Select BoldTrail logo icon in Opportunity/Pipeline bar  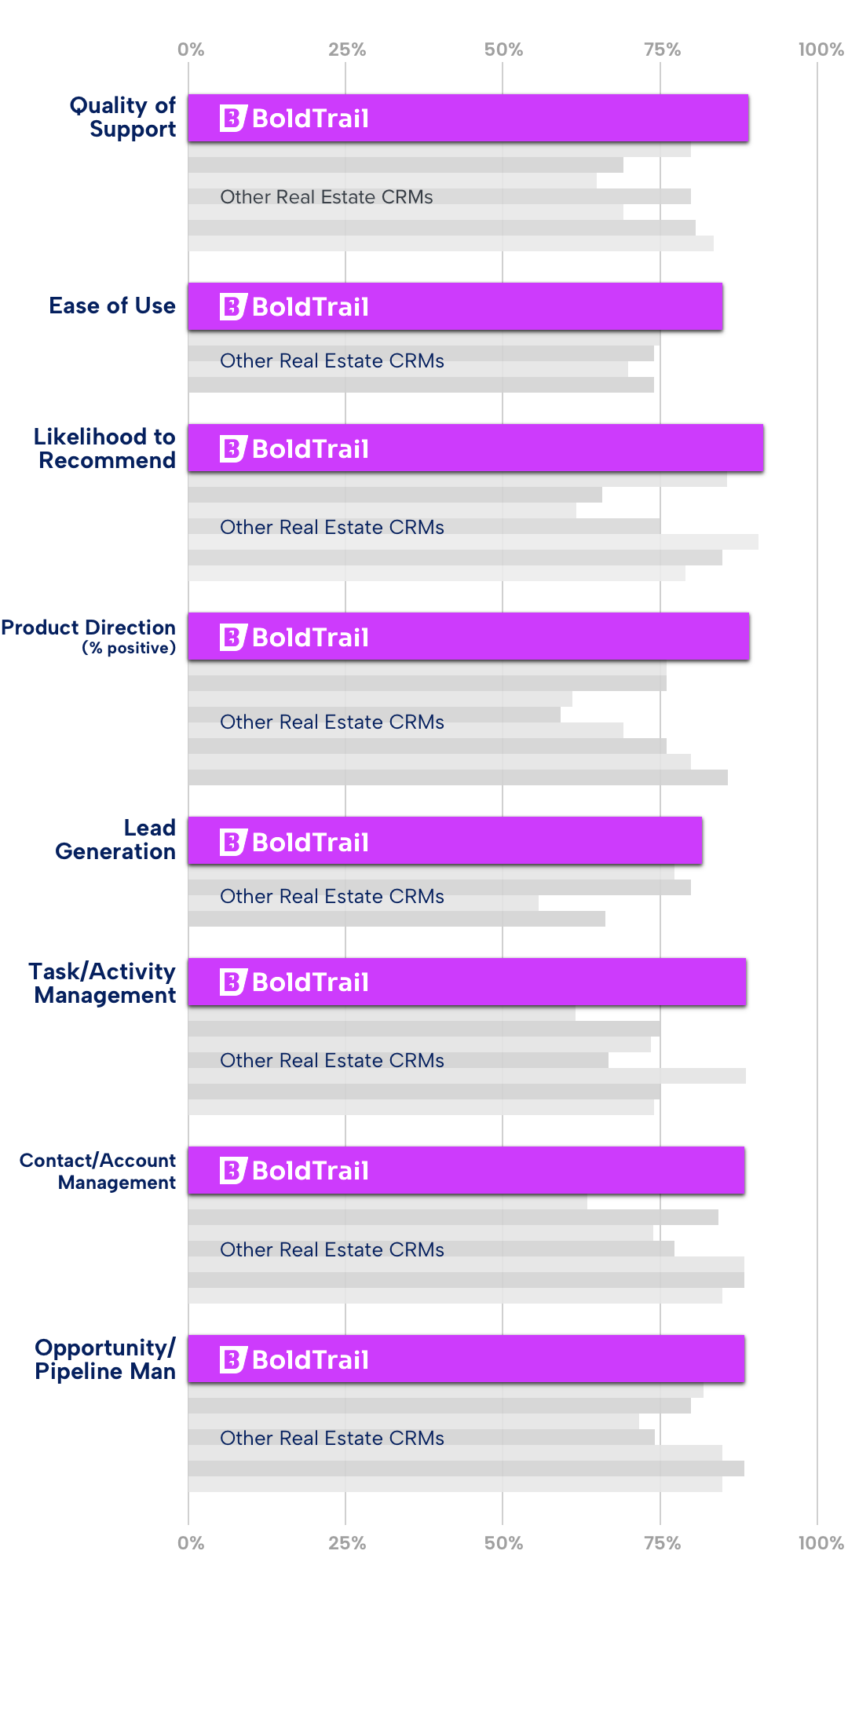click(x=233, y=1360)
